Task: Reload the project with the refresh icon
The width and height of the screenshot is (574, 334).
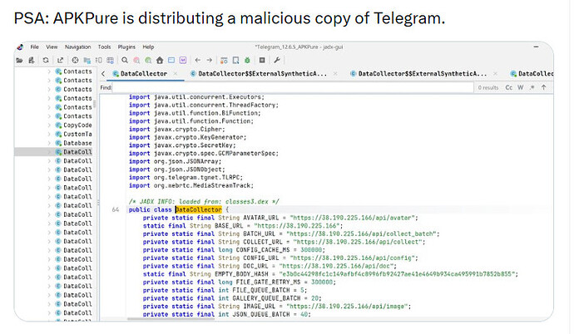Action: (x=46, y=61)
